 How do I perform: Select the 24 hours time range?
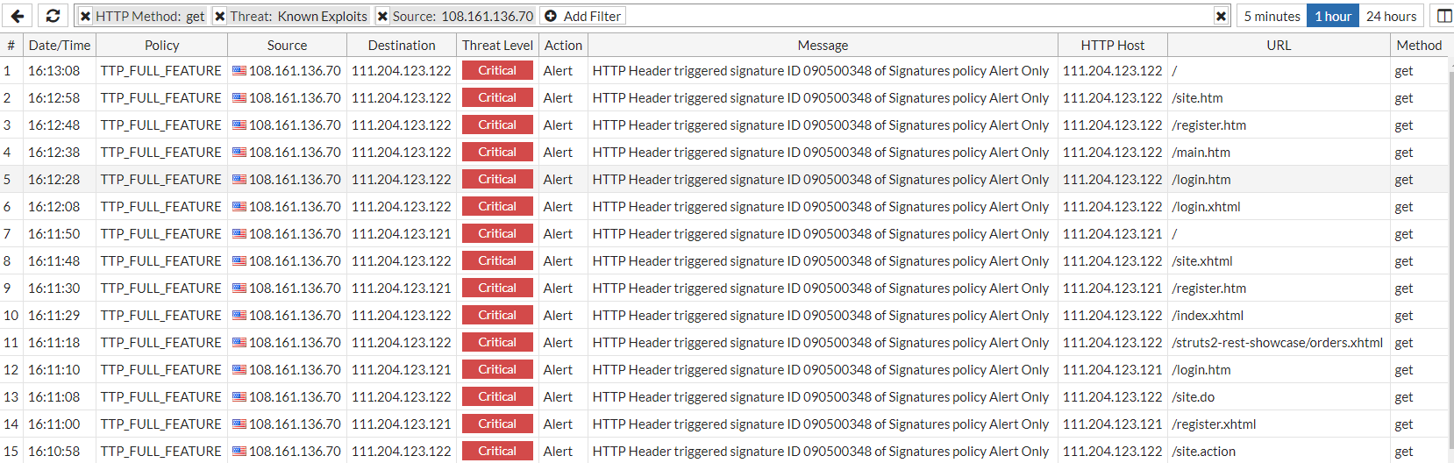1391,16
